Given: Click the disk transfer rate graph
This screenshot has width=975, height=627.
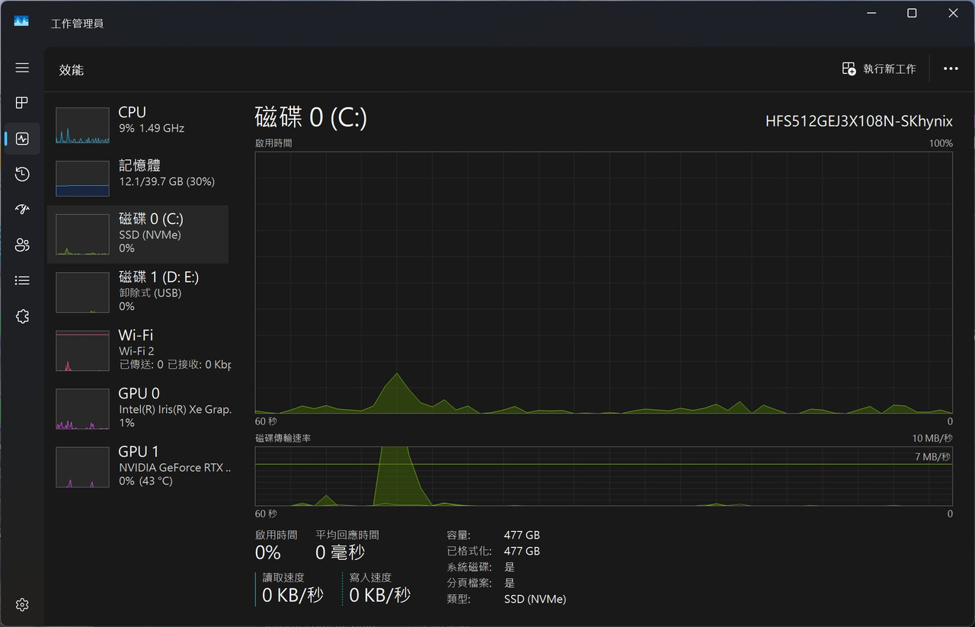Looking at the screenshot, I should 603,476.
